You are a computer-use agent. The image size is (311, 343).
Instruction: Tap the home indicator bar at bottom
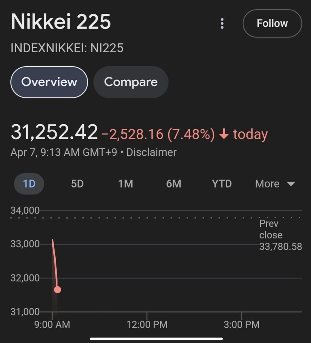[x=155, y=338]
